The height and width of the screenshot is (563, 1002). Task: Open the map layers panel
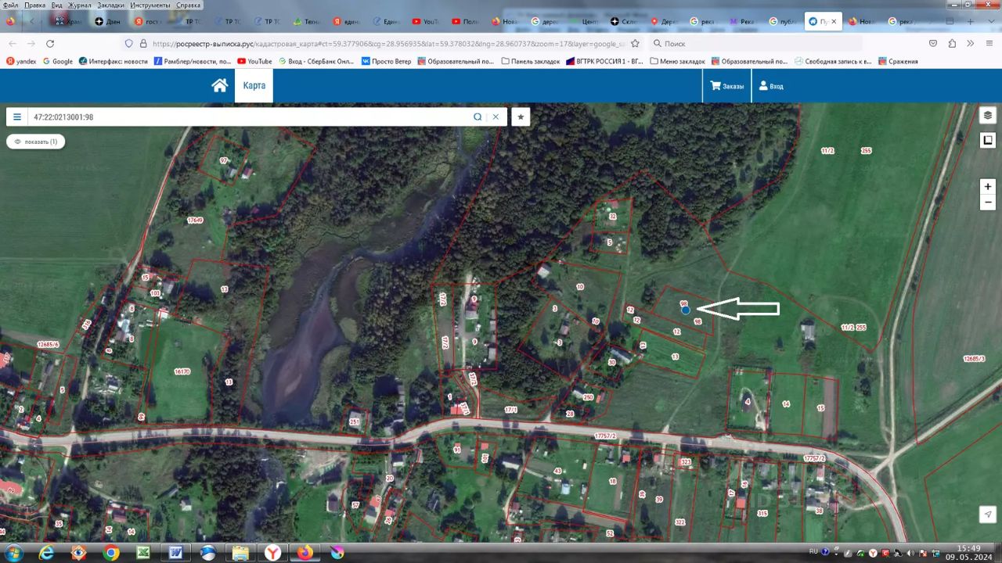tap(988, 116)
